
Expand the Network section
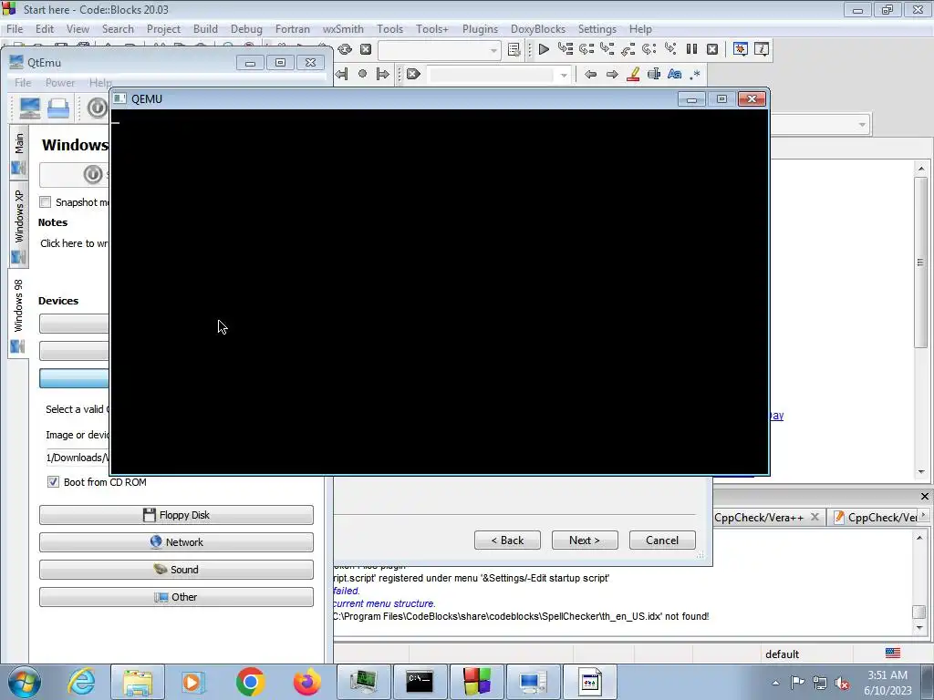176,542
